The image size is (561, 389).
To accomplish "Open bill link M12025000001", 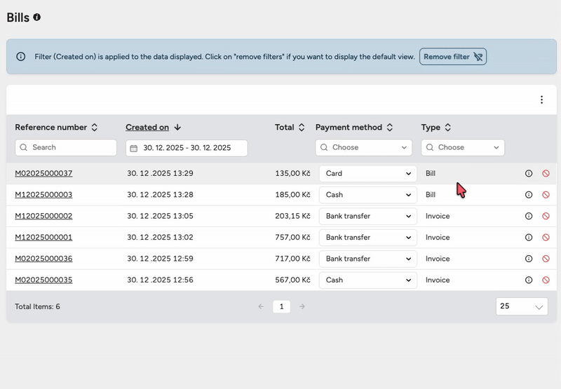I will point(43,238).
